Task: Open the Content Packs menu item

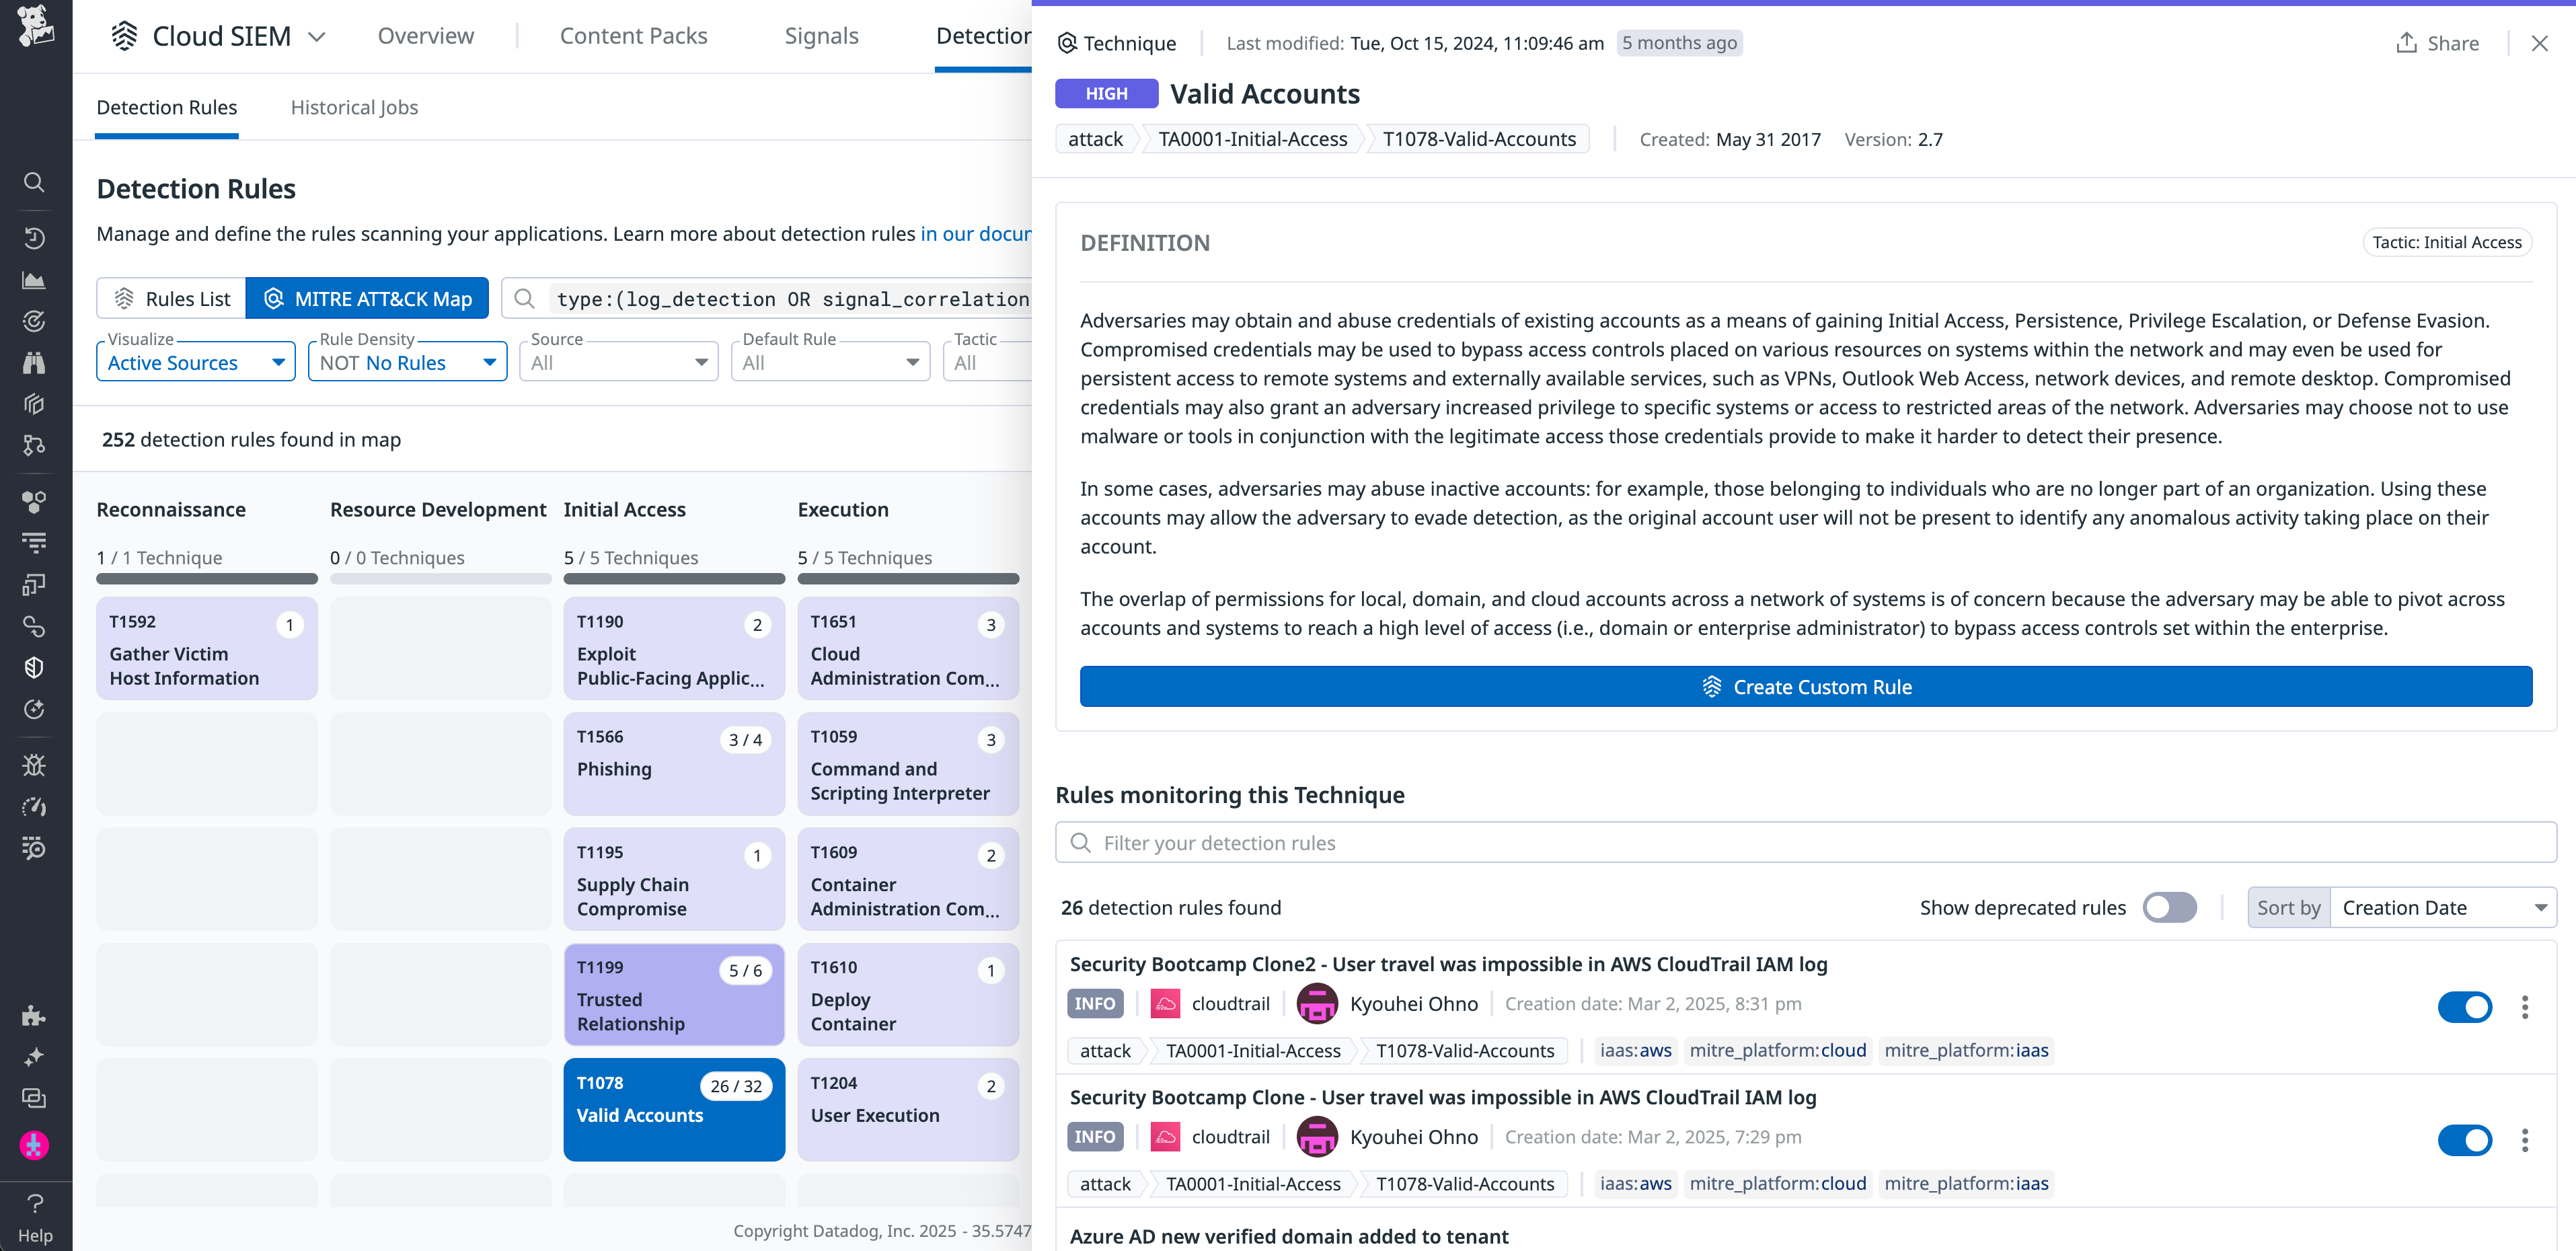Action: [x=633, y=35]
